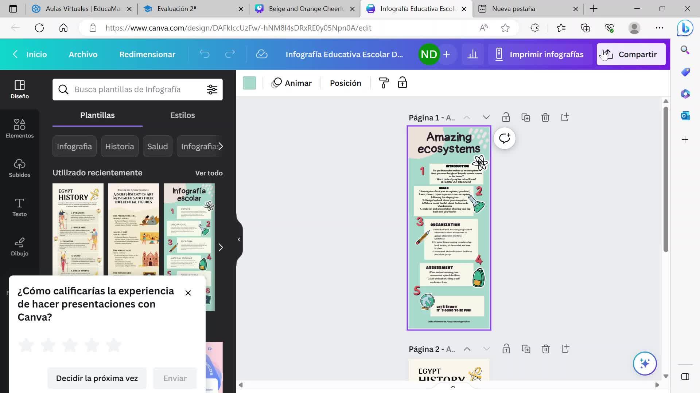Collapse the side panel using the edge arrow

[x=239, y=239]
